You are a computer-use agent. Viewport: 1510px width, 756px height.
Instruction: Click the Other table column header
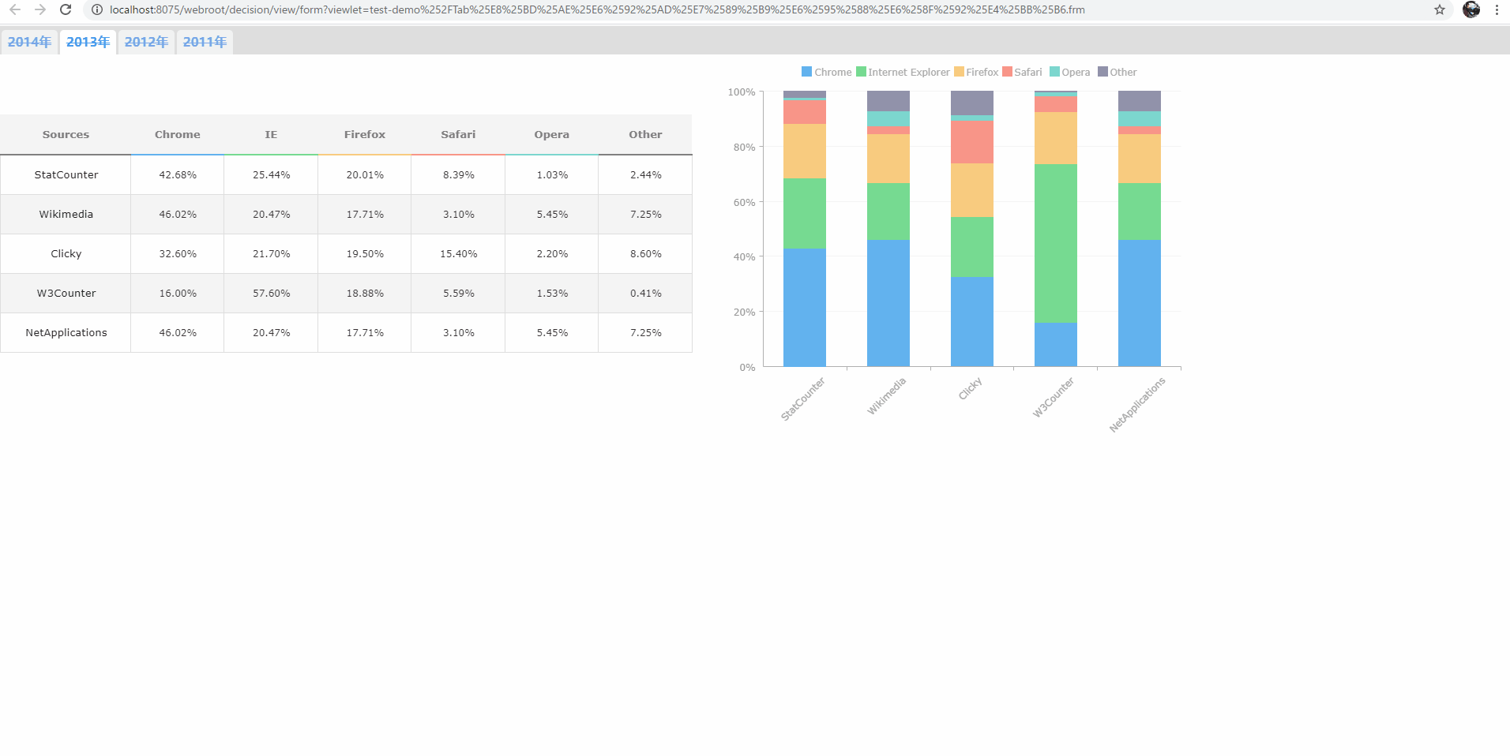point(645,135)
